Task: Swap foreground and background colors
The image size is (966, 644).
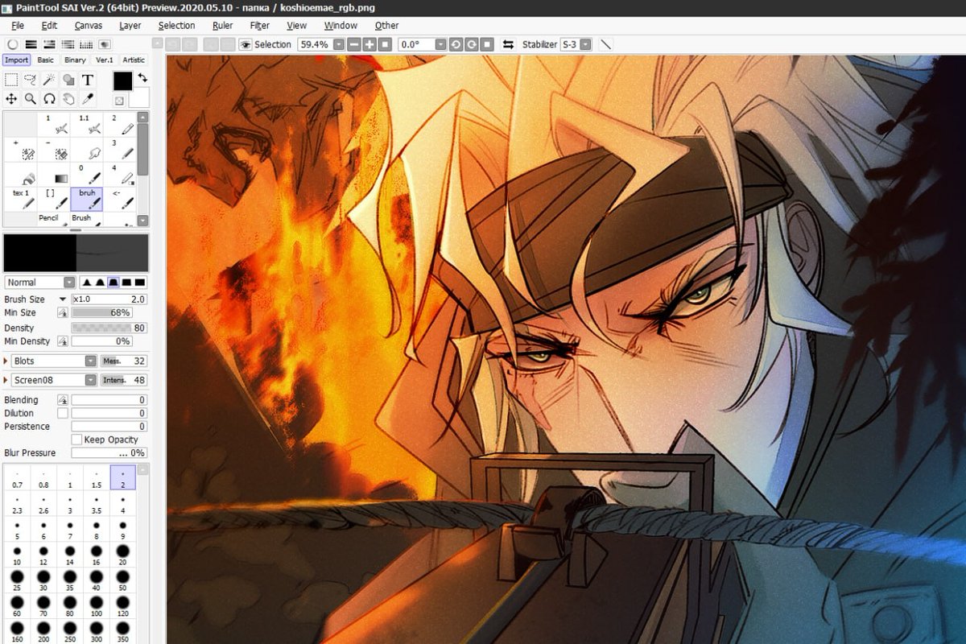Action: coord(142,77)
